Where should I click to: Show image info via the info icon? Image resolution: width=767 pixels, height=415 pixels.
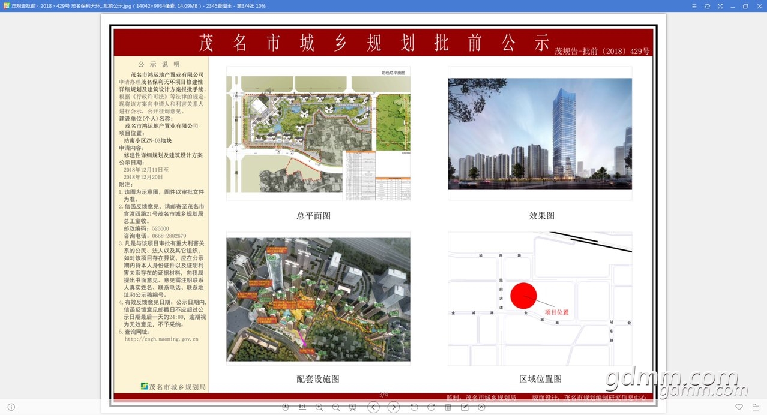pyautogui.click(x=11, y=407)
